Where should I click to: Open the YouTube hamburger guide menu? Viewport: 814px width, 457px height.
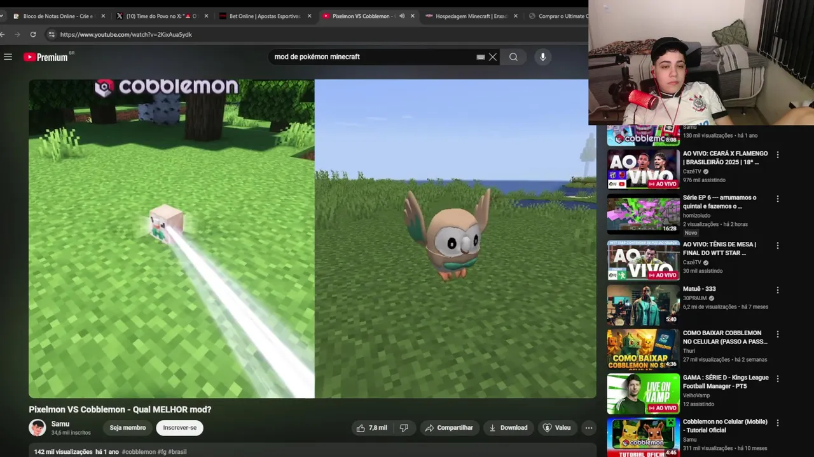[x=8, y=57]
